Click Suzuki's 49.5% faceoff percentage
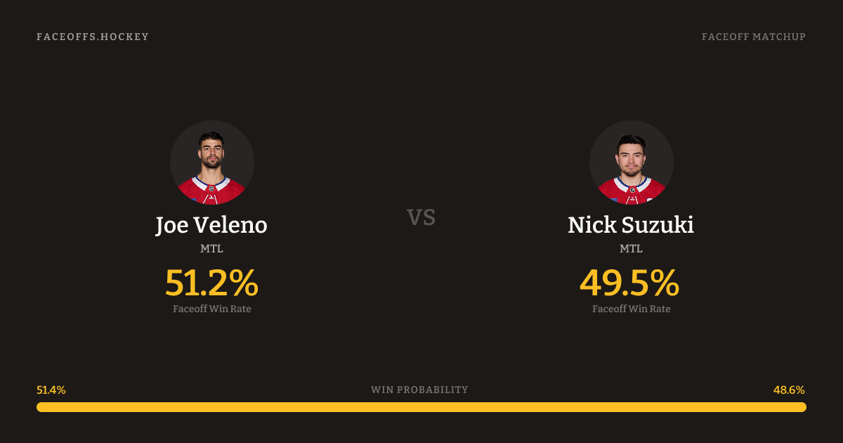The image size is (843, 443). [x=629, y=283]
